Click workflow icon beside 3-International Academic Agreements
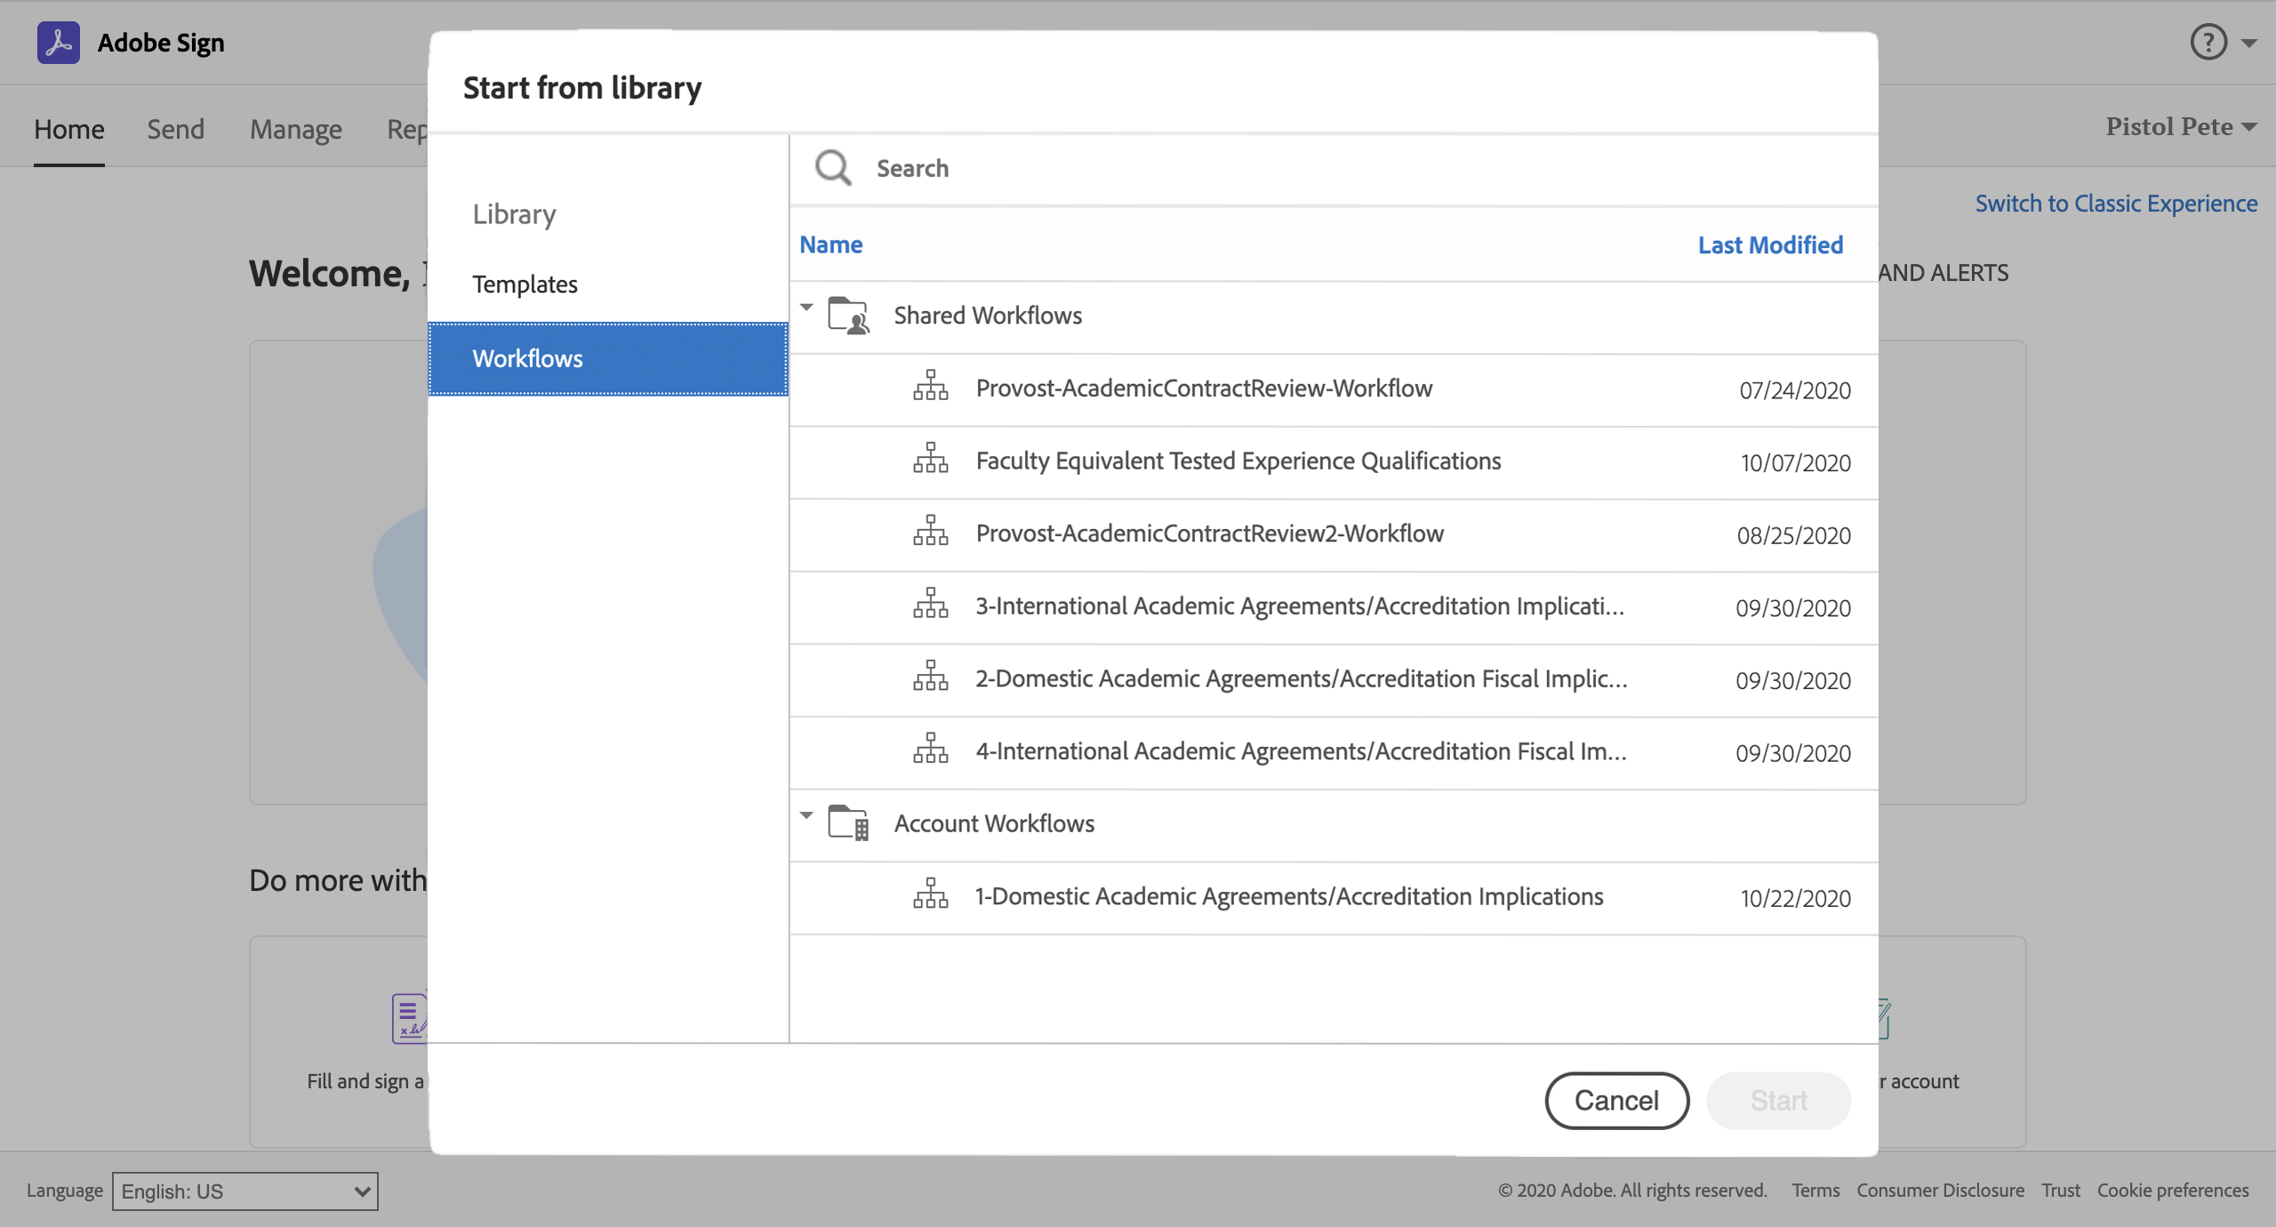 [x=931, y=605]
